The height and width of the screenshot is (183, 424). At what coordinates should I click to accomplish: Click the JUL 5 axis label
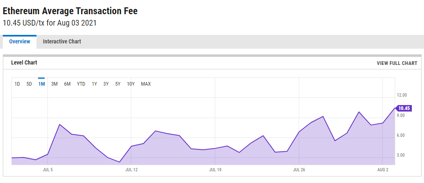47,170
